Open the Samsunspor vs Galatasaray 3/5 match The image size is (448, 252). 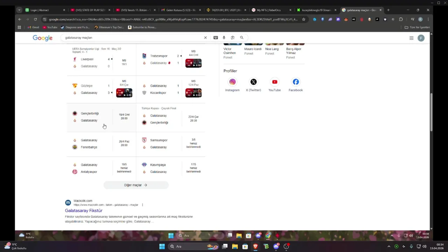[171, 143]
